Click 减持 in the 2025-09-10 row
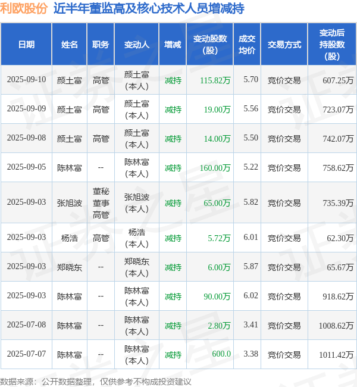357x387 pixels. click(173, 80)
